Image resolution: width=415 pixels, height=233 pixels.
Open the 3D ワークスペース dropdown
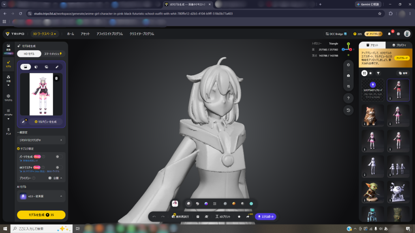44,34
